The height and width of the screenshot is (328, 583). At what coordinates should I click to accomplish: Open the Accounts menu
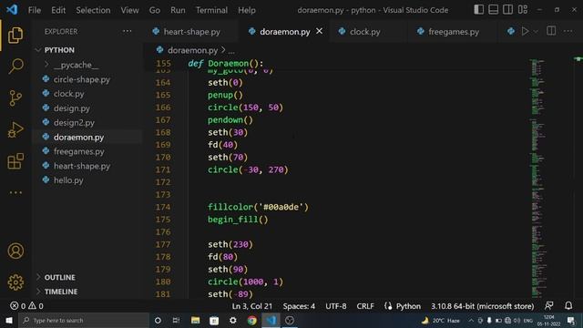click(15, 251)
